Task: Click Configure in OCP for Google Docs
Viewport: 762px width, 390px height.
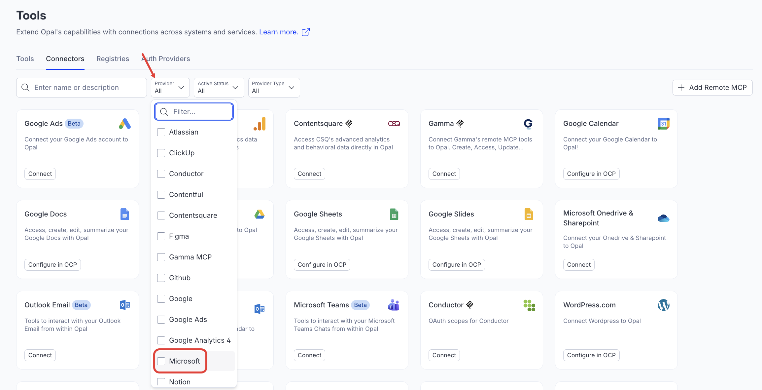Action: pyautogui.click(x=52, y=265)
